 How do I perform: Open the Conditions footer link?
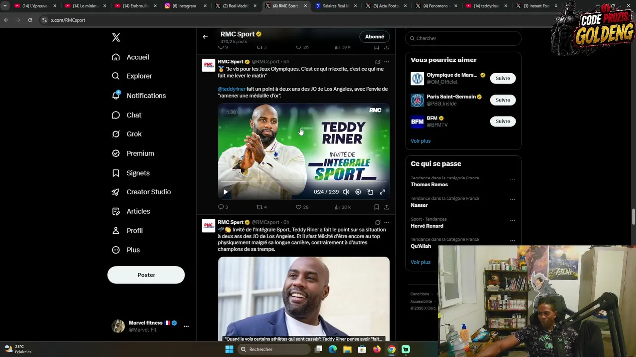pos(420,294)
